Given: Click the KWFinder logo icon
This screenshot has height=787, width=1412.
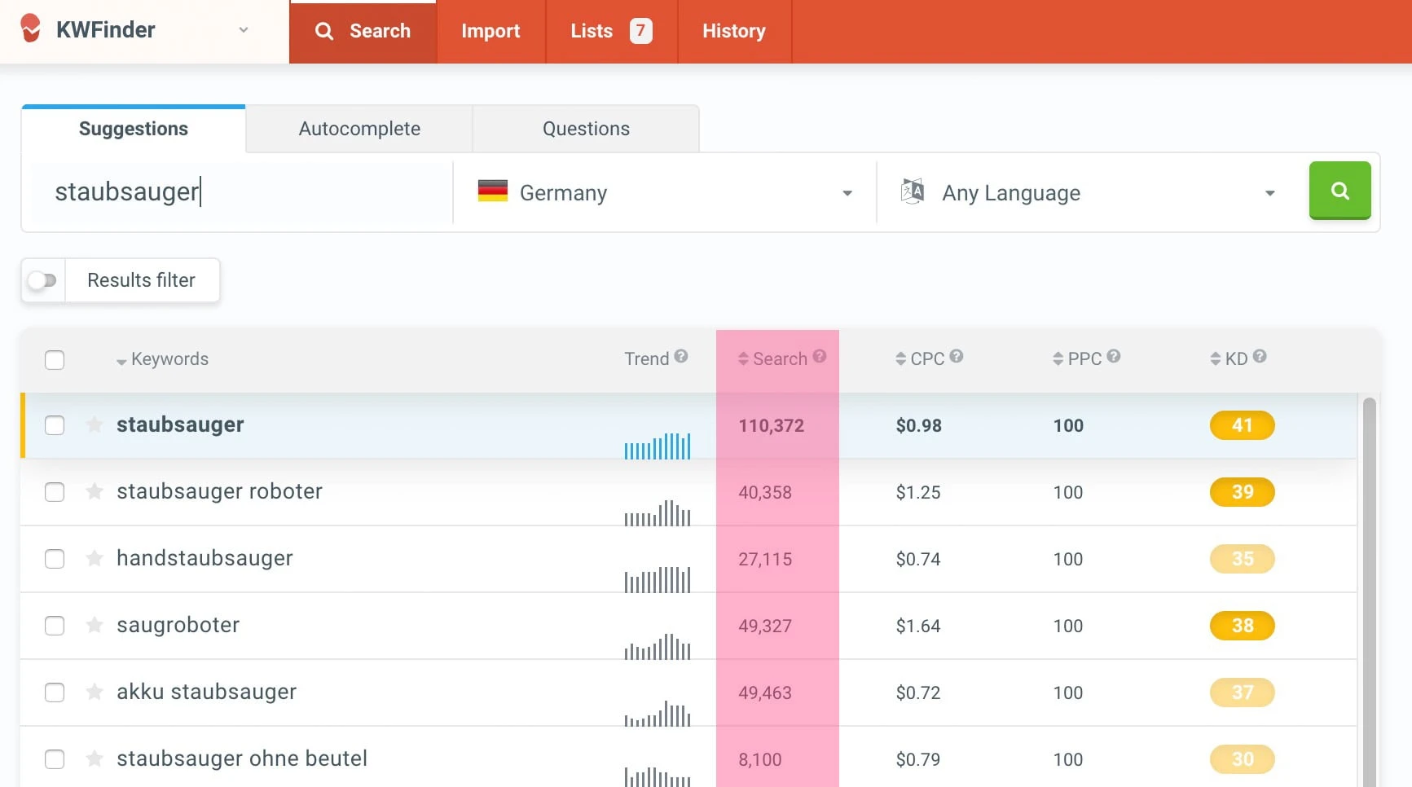Looking at the screenshot, I should [30, 29].
